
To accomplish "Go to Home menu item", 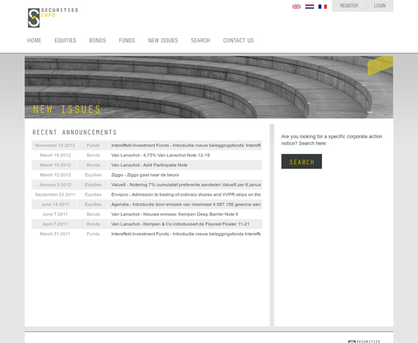I will click(x=34, y=41).
